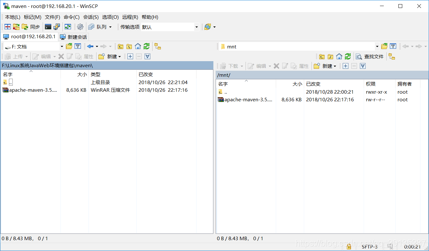
Task: Click remote panel 新建 button
Action: coord(325,66)
